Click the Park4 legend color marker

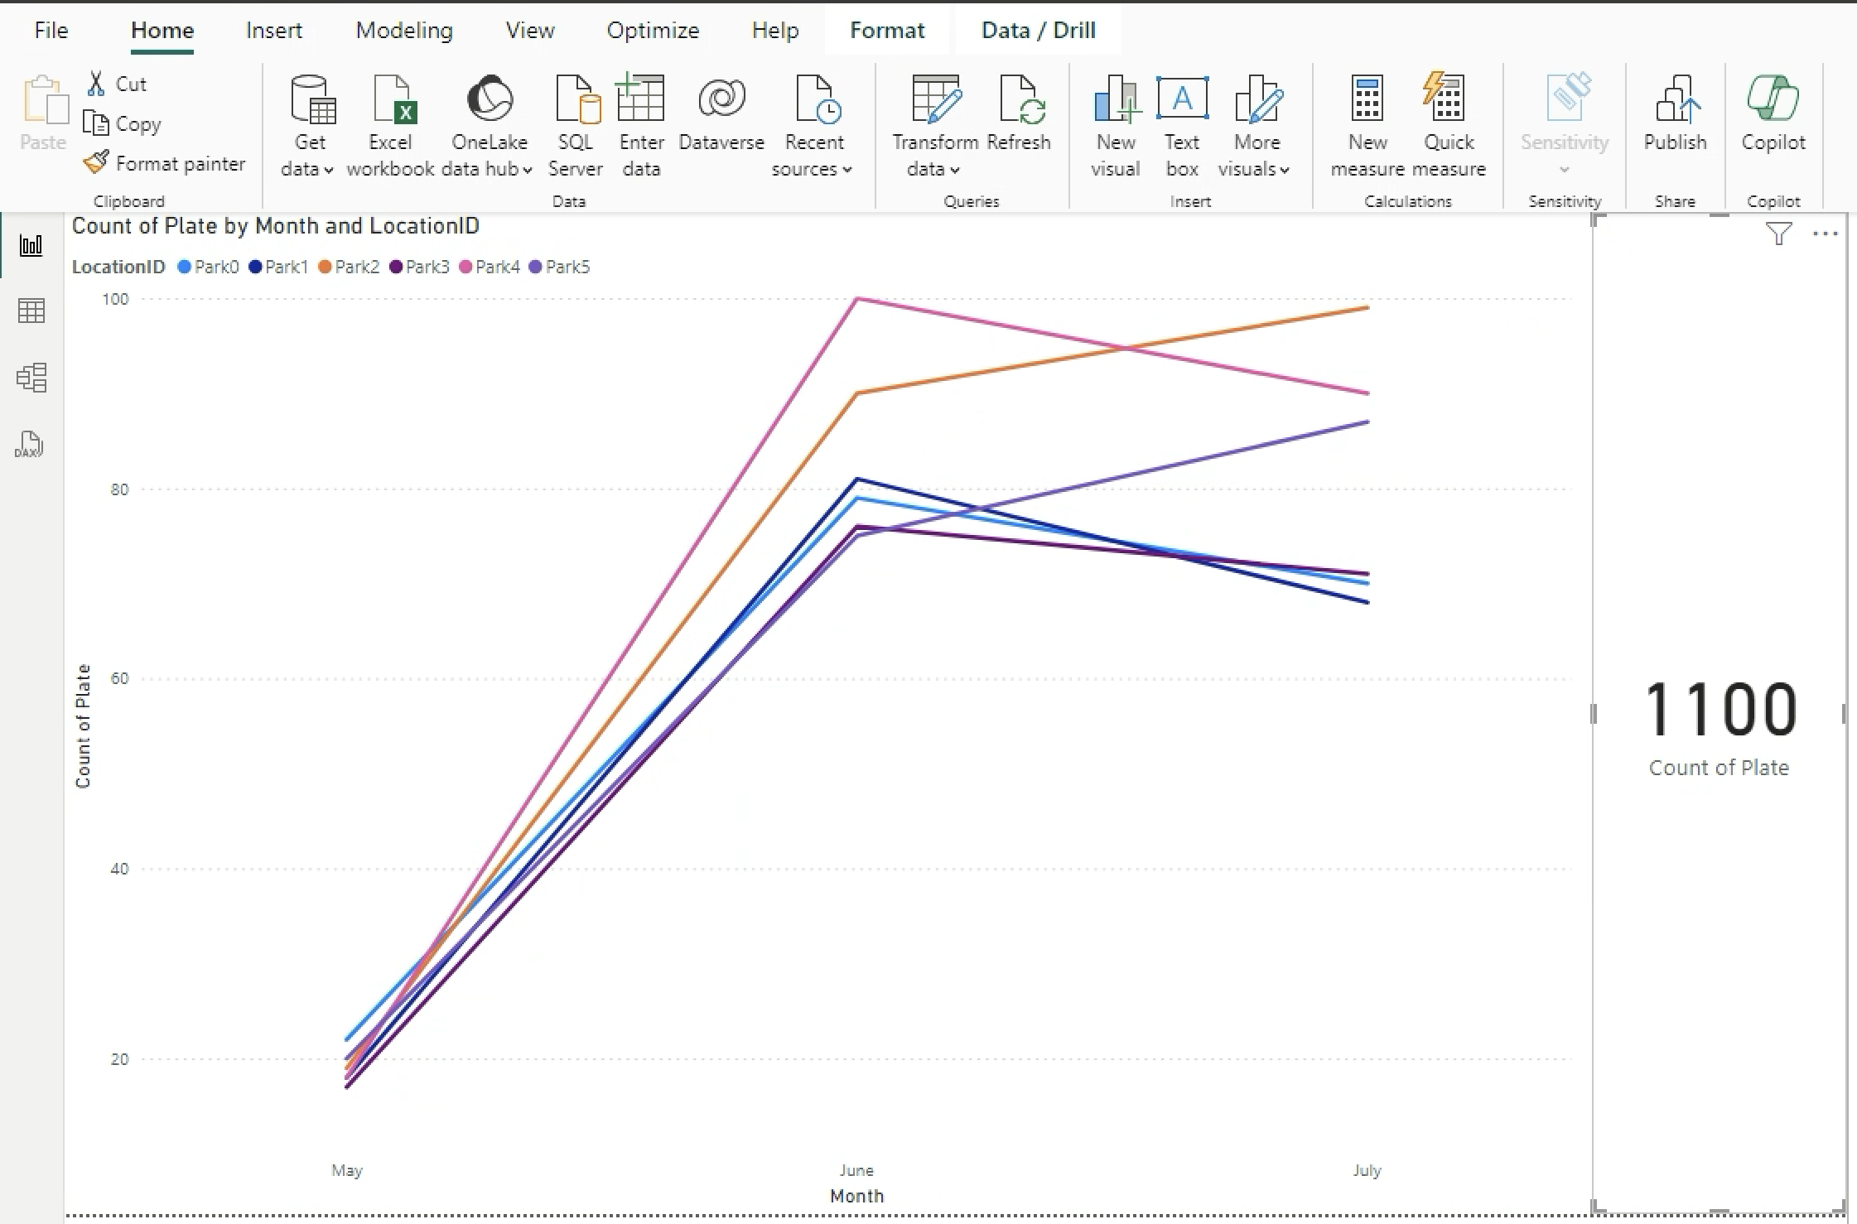[465, 267]
